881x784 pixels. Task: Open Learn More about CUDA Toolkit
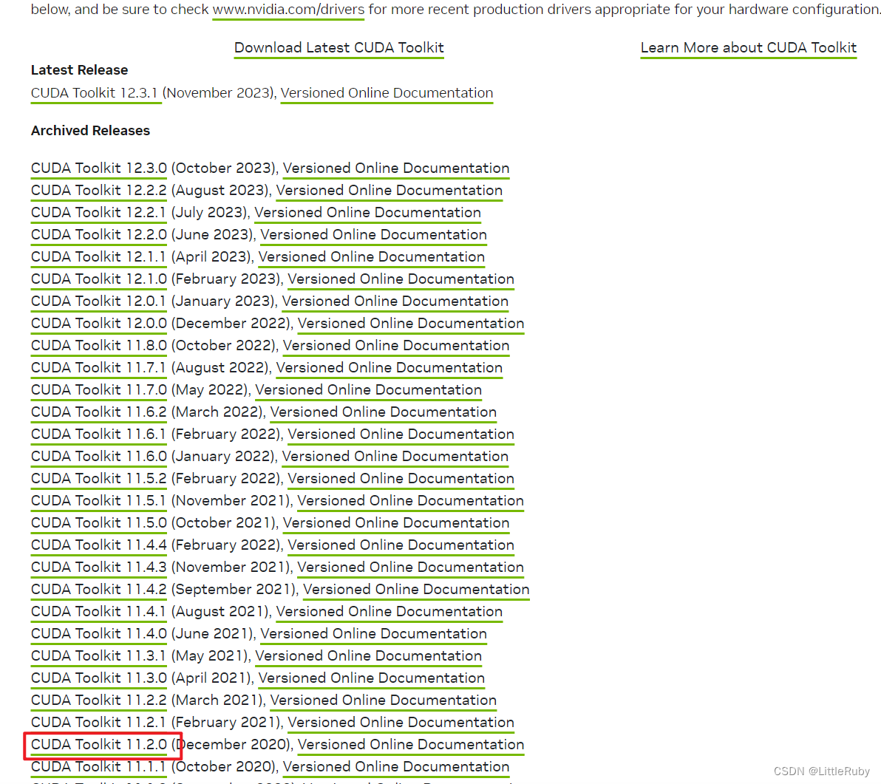(x=749, y=48)
